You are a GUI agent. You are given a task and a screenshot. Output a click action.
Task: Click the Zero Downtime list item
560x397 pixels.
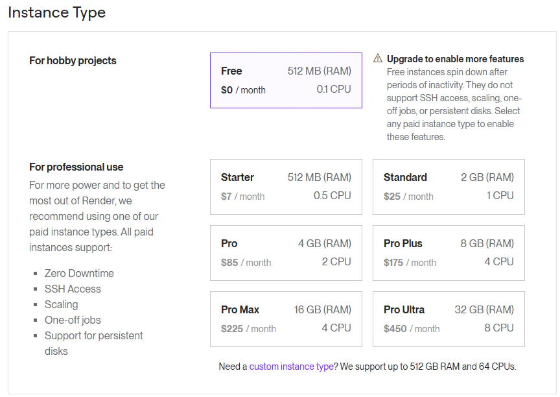click(79, 273)
